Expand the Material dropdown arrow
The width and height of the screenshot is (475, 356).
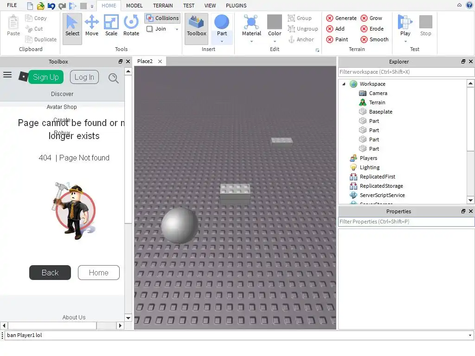251,41
